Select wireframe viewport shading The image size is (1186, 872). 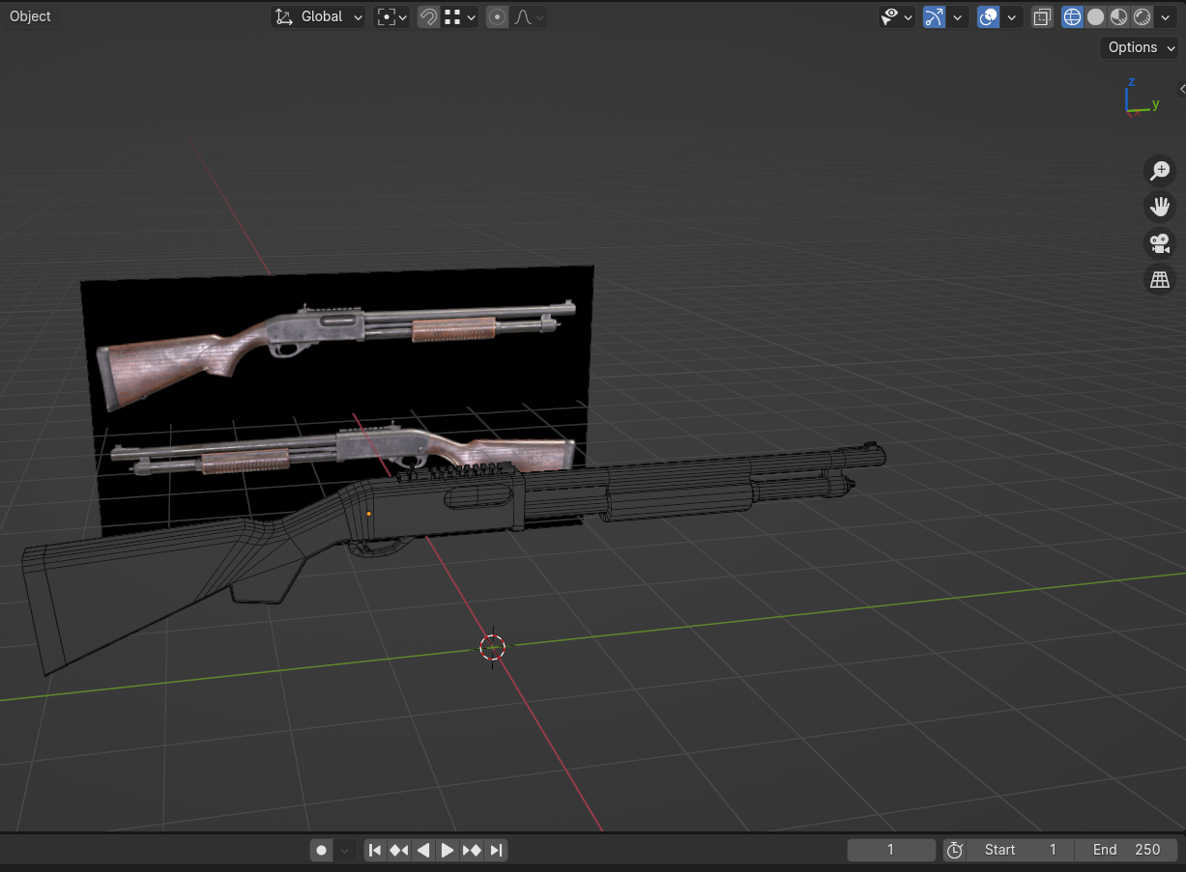tap(1072, 16)
